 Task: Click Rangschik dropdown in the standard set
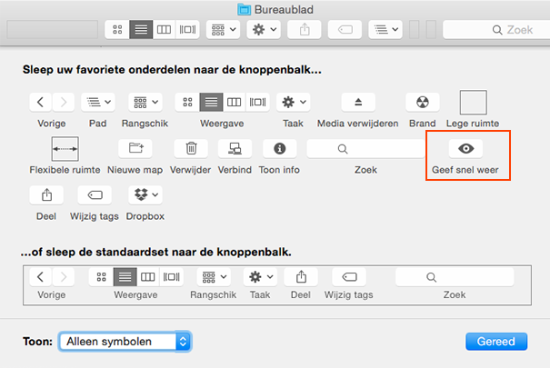214,277
